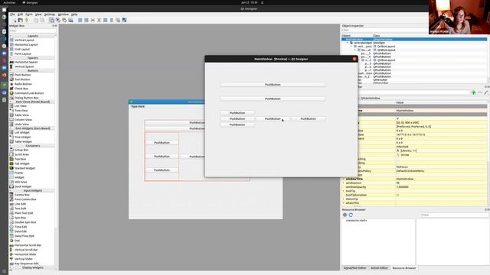Select Edit Signals/Slots mode icon

coord(58,21)
